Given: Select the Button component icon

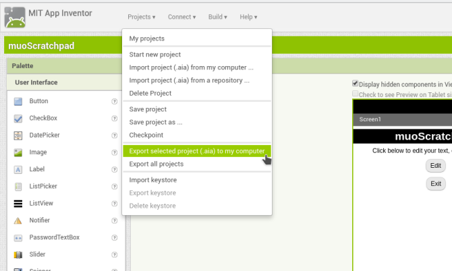Looking at the screenshot, I should (x=18, y=101).
